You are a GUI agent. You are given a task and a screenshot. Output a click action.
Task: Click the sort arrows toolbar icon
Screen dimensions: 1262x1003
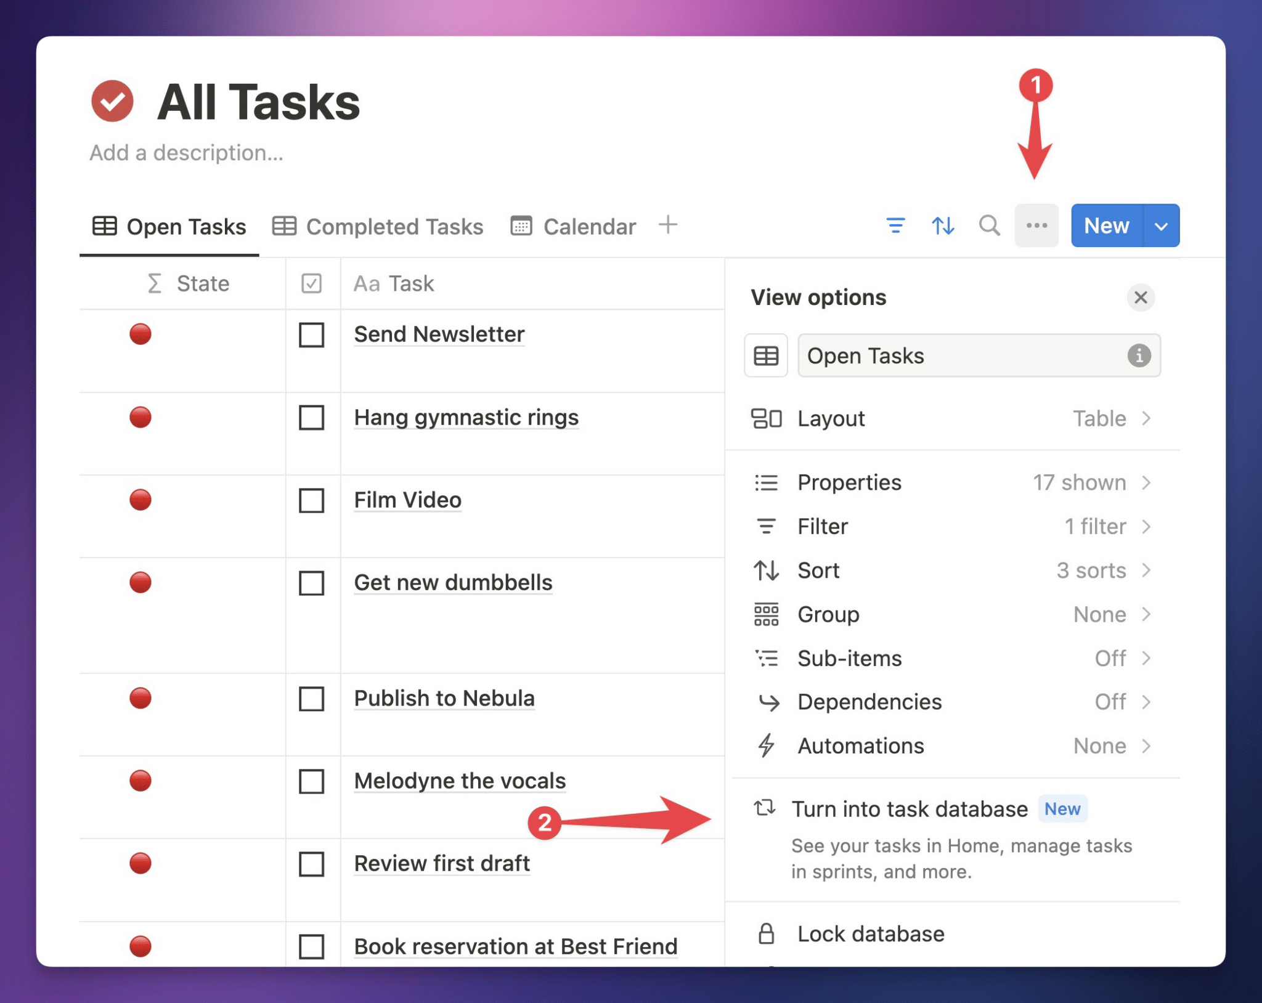(942, 225)
